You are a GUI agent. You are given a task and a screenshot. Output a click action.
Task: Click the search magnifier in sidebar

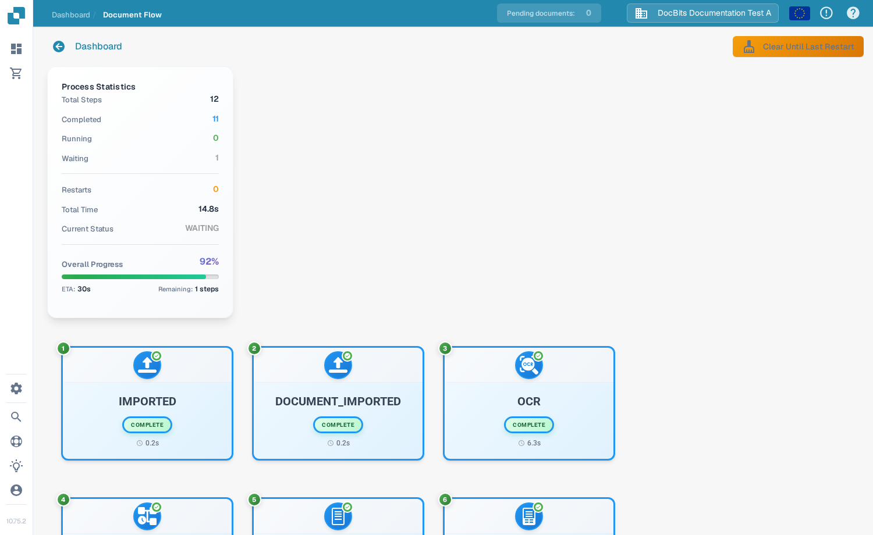16,417
